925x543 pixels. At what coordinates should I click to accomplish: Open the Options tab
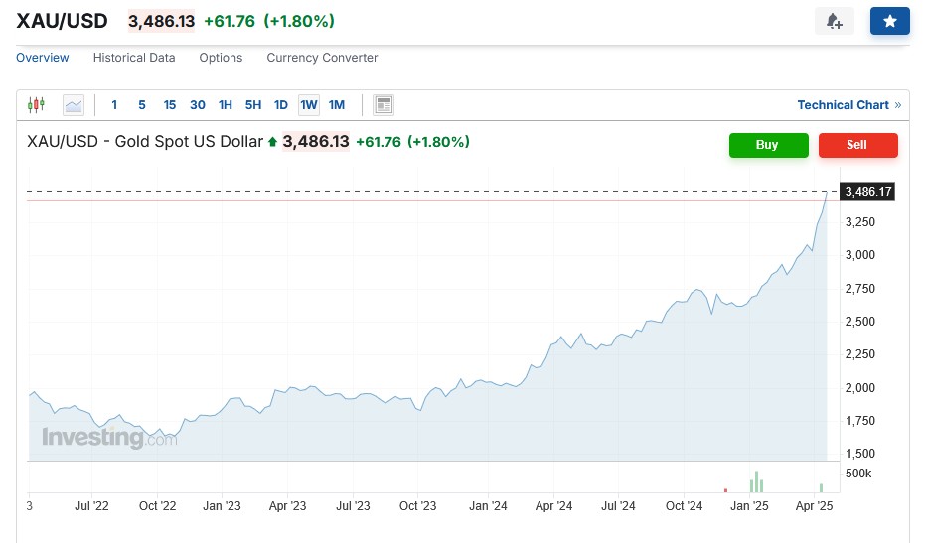[221, 58]
